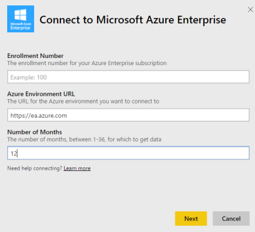This screenshot has height=232, width=255.
Task: Click the 'Connect to Microsoft Azure Enterprise' title
Action: click(133, 20)
